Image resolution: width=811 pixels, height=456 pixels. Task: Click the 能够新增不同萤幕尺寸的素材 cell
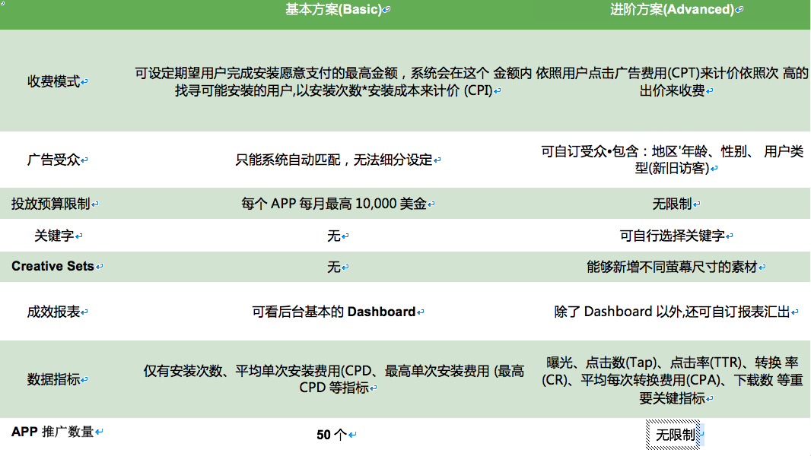coord(673,267)
